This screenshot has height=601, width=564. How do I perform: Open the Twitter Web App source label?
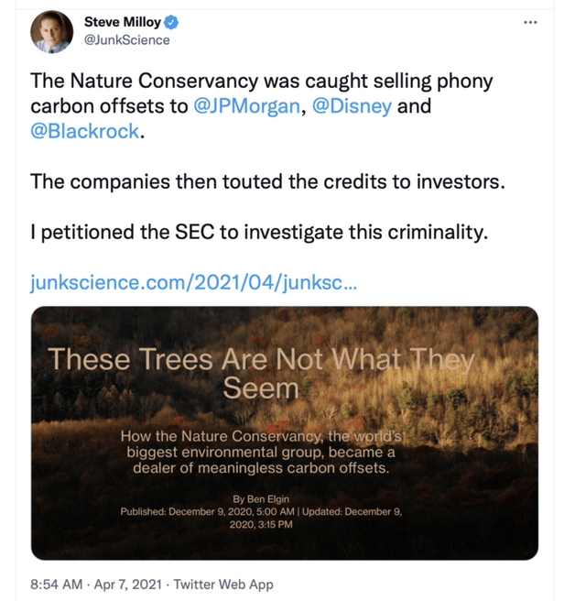(x=223, y=584)
